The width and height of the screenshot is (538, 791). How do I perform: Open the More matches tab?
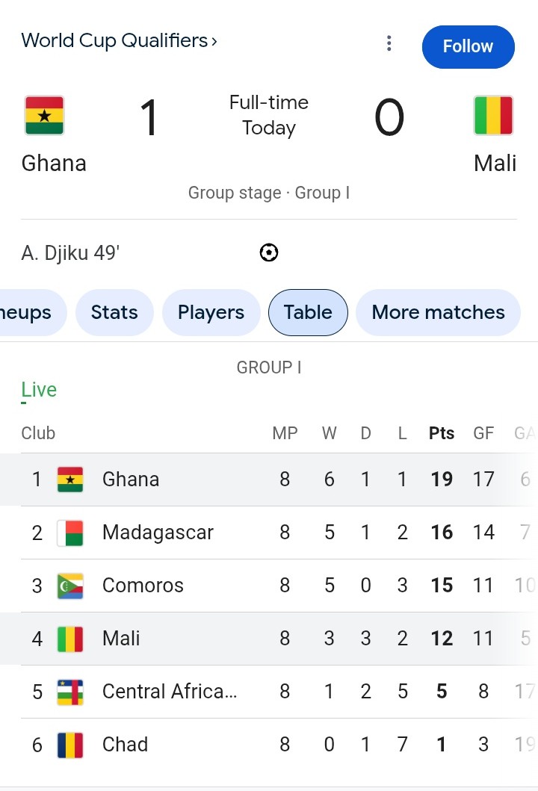438,312
